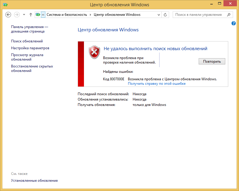Open Просмотр журнала обновлений

(x=27, y=57)
